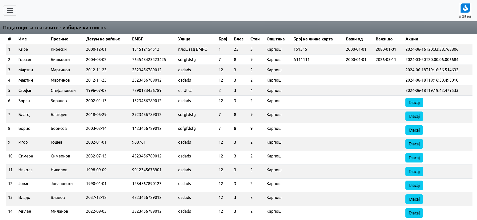The image size is (477, 220).
Task: Select the Општина column header
Action: pyautogui.click(x=275, y=39)
